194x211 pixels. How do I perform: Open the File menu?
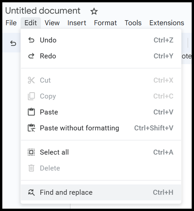11,23
